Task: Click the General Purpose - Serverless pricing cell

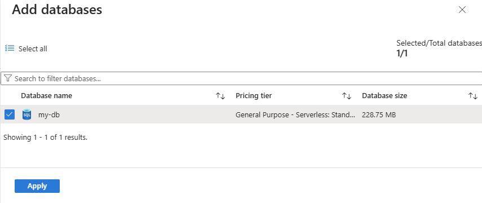Action: coord(295,115)
